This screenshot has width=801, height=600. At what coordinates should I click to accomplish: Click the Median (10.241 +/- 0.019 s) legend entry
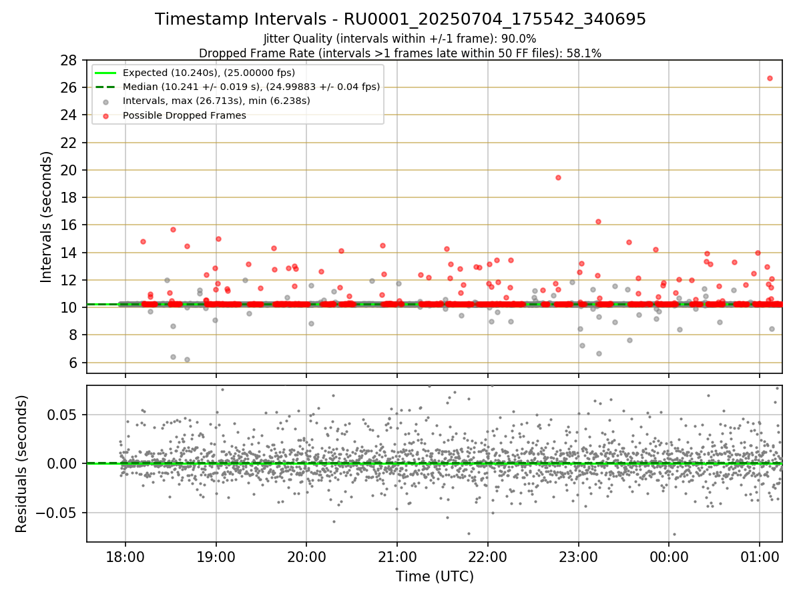(251, 87)
